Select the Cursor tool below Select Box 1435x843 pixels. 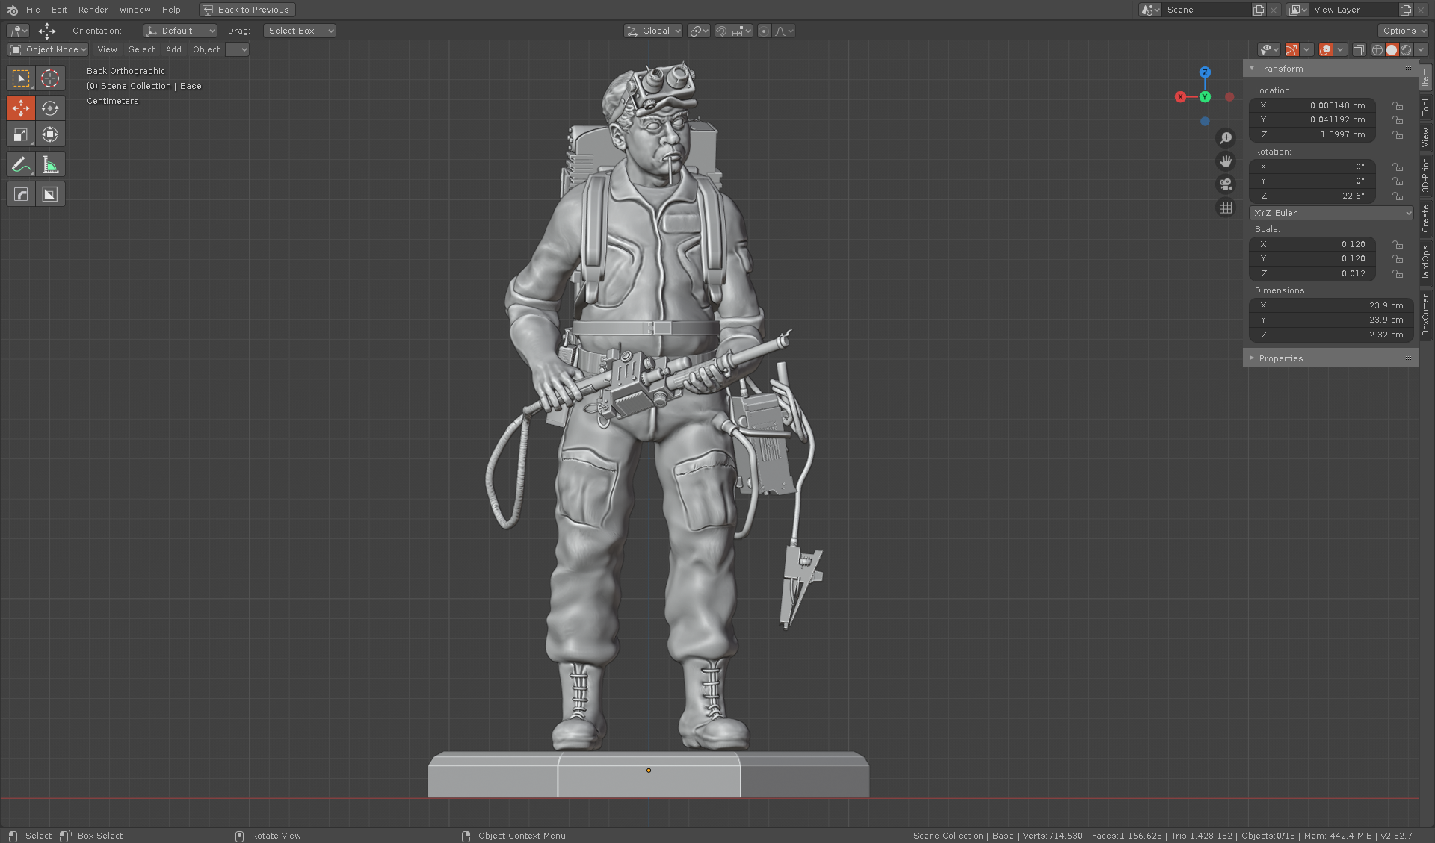pos(50,78)
